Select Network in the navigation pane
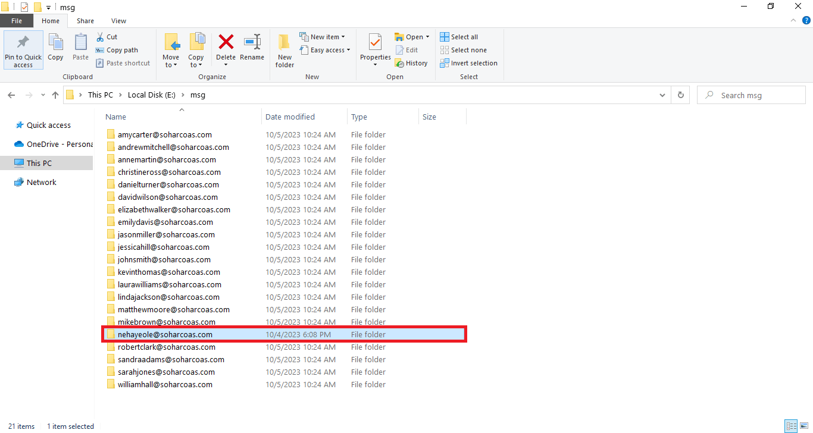This screenshot has height=433, width=813. (46, 182)
